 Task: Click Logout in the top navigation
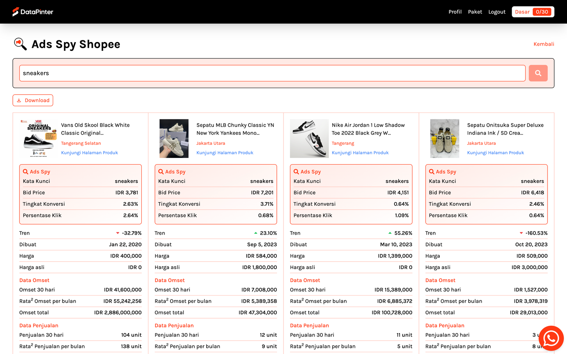tap(497, 12)
